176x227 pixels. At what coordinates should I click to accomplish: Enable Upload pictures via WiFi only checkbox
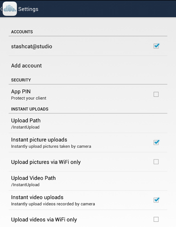click(156, 162)
